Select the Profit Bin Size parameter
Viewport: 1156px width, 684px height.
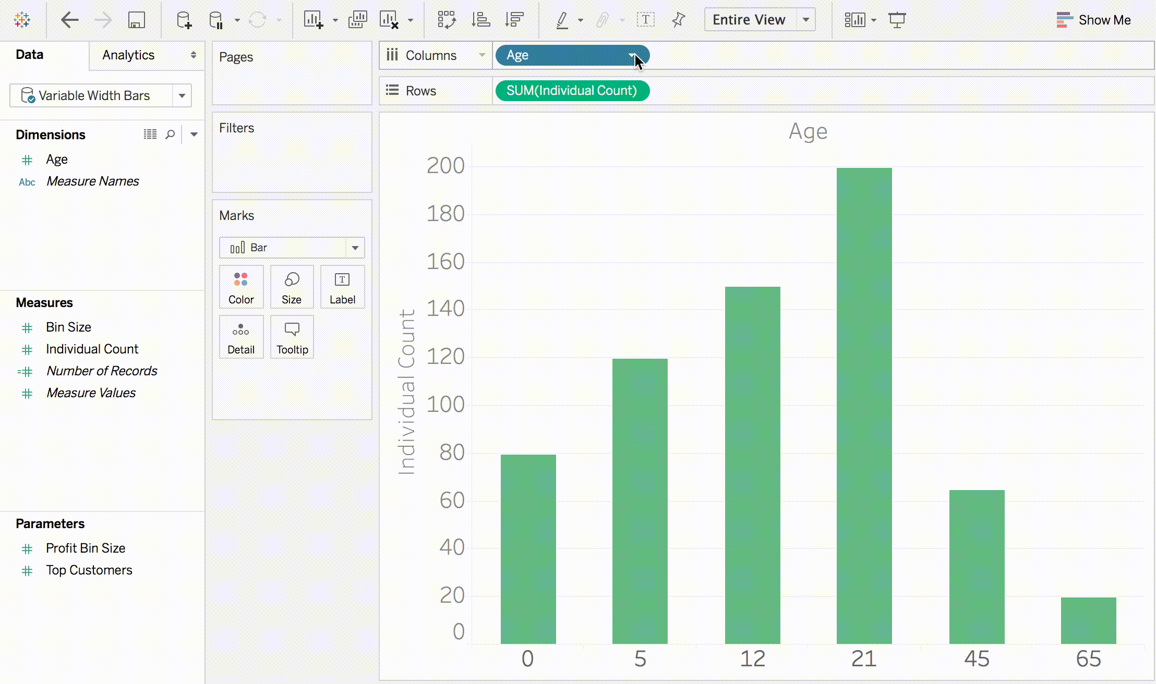click(86, 548)
